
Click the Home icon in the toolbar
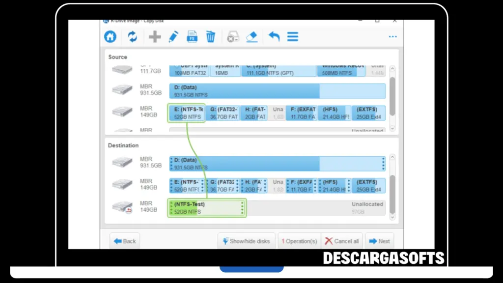click(110, 37)
